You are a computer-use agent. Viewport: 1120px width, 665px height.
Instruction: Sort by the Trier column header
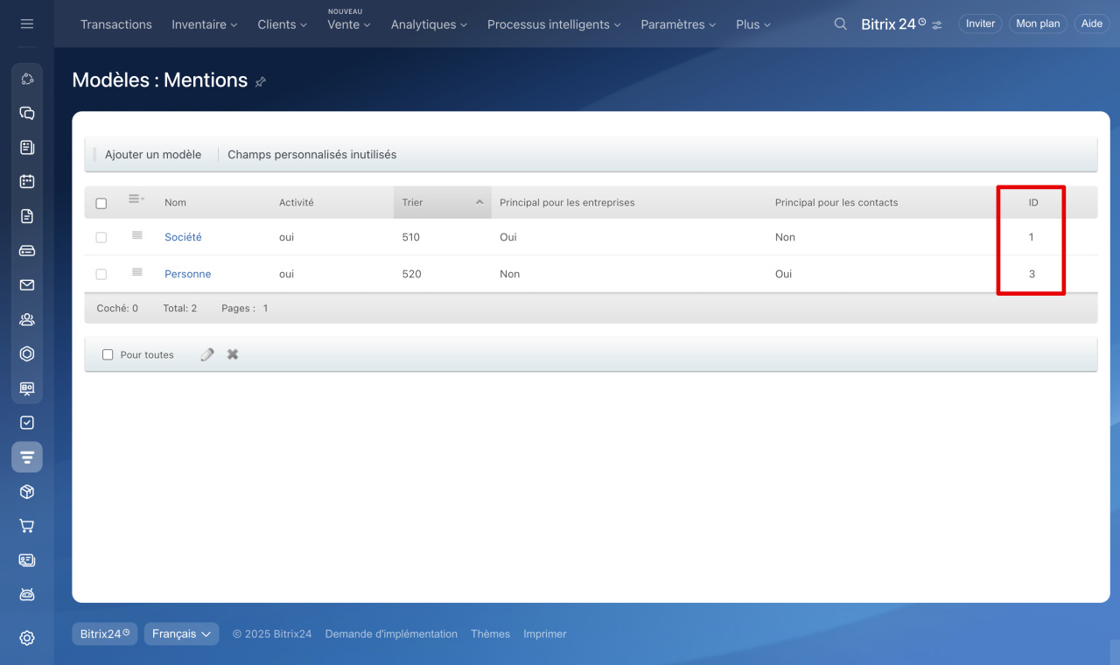pyautogui.click(x=443, y=202)
